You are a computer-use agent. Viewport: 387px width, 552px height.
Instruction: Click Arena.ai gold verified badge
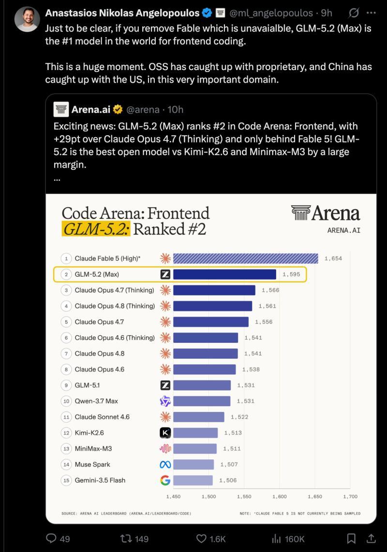click(118, 110)
